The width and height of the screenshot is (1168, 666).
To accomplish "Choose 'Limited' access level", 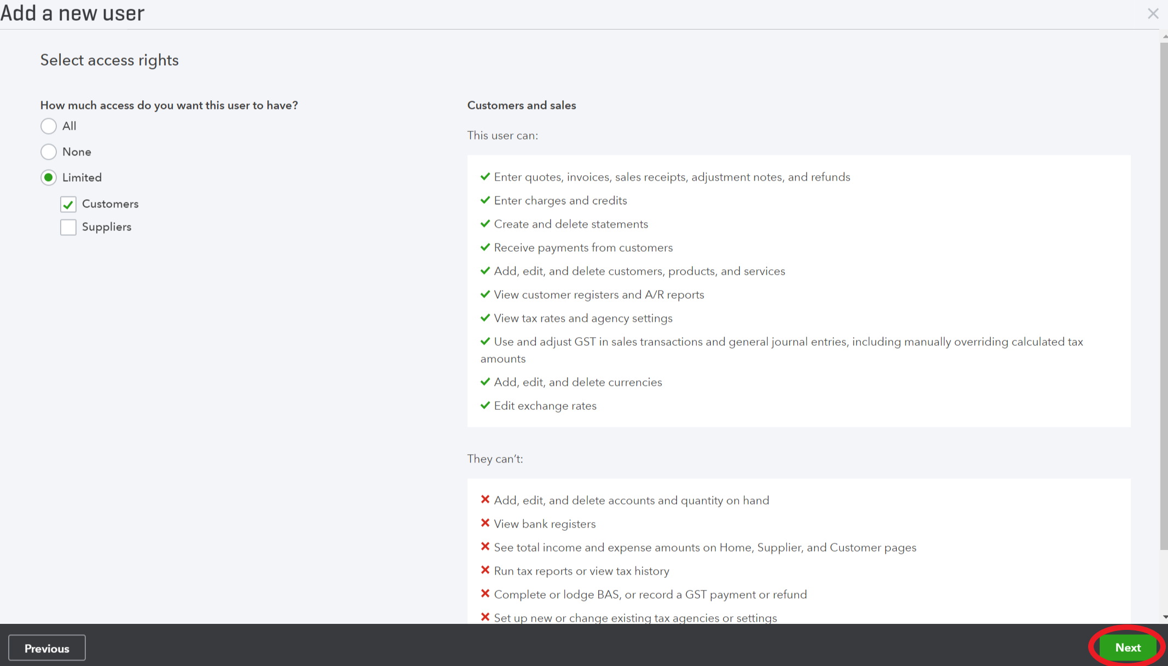I will [x=48, y=177].
